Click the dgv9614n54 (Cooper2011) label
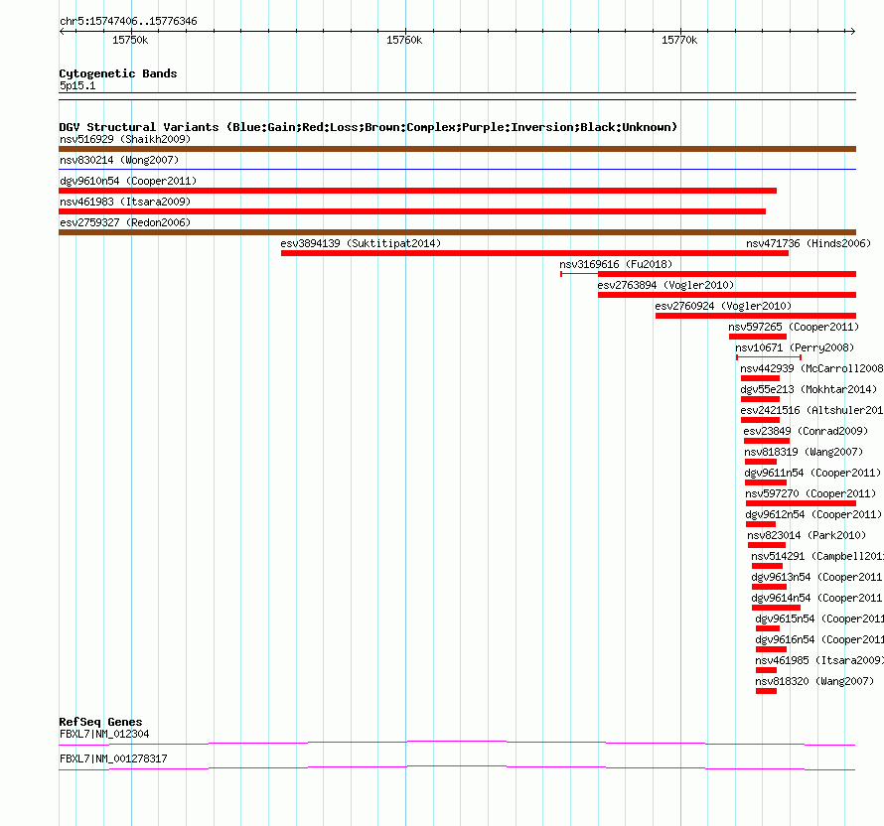Viewport: 884px width, 826px height. 817,598
